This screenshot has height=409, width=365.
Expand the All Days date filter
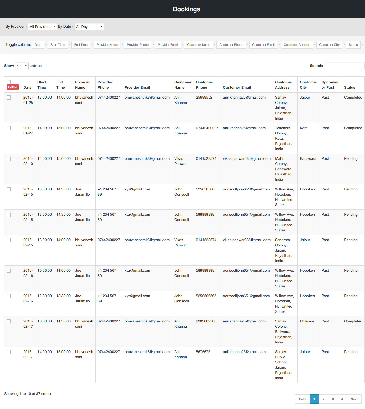click(89, 27)
